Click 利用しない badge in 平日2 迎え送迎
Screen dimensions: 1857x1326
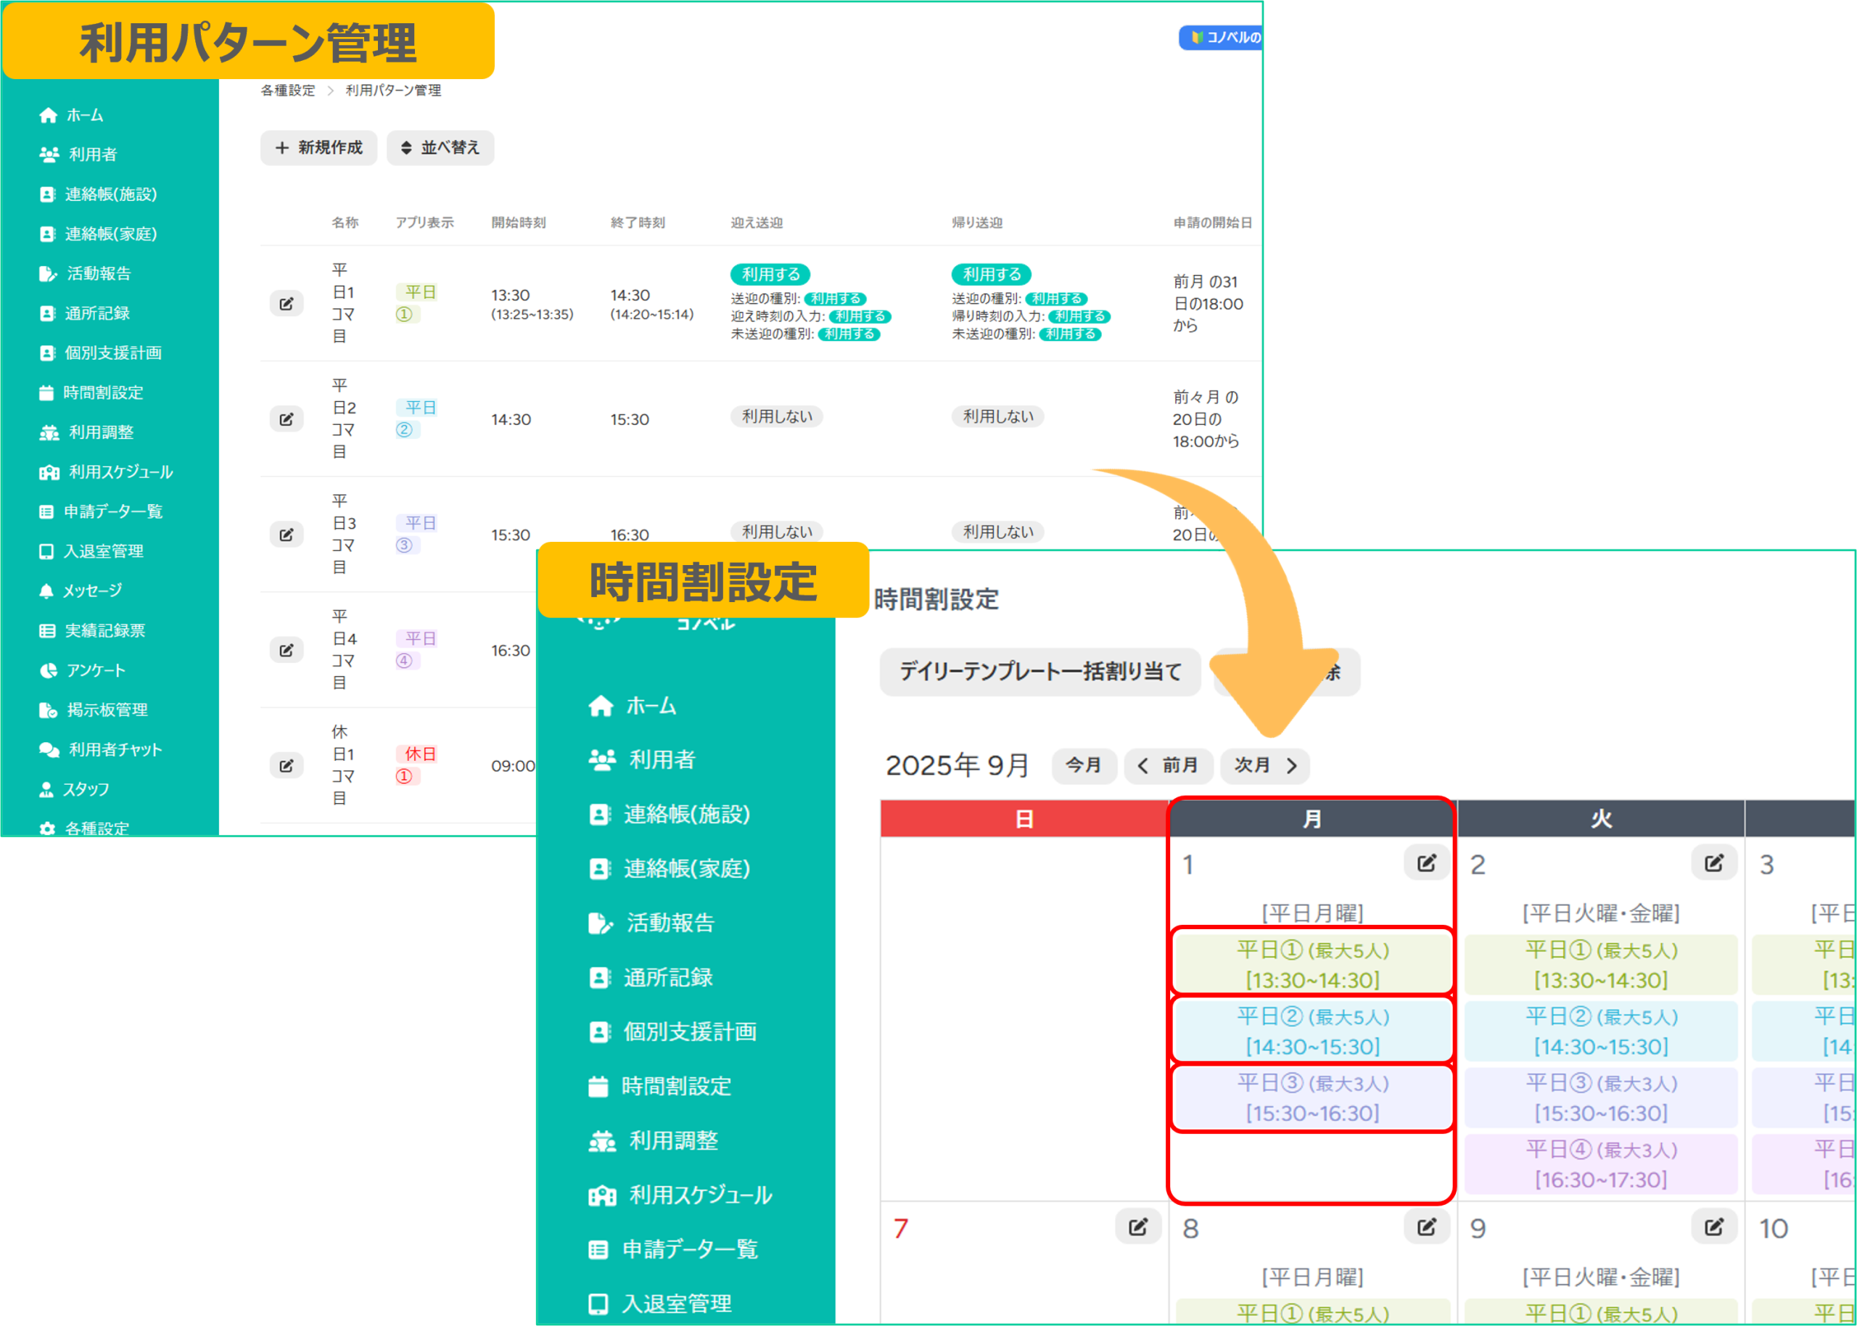click(x=776, y=416)
